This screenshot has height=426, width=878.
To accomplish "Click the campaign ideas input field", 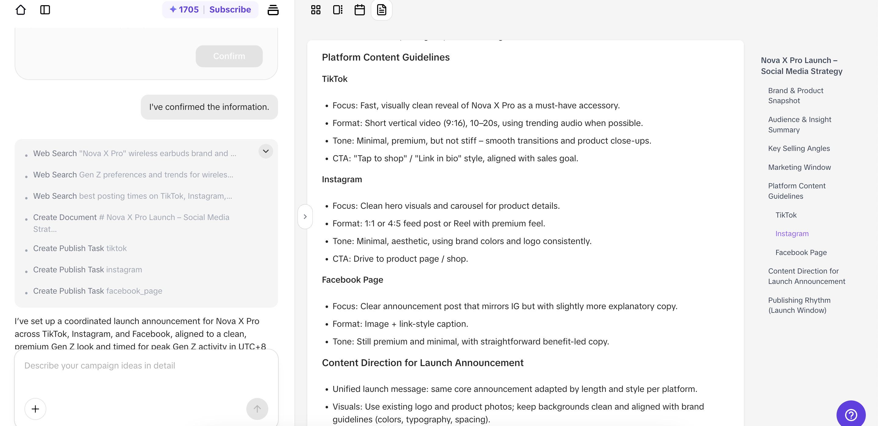I will point(136,366).
